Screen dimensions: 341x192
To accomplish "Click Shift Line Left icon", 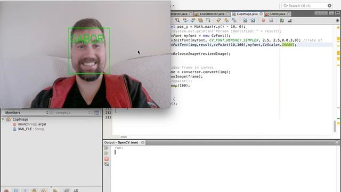I will coord(245,20).
